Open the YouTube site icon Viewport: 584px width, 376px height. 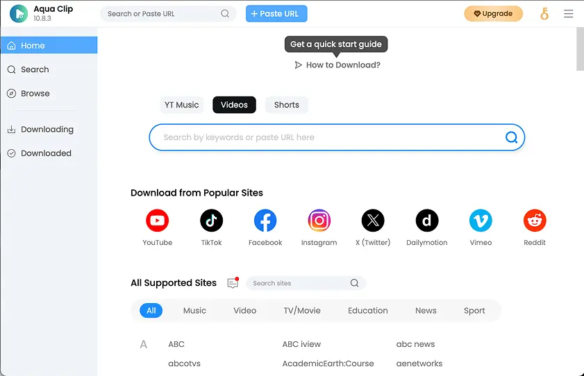157,220
